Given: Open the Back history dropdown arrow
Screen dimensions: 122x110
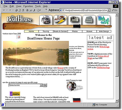Looking at the screenshot, I should 7,10.
